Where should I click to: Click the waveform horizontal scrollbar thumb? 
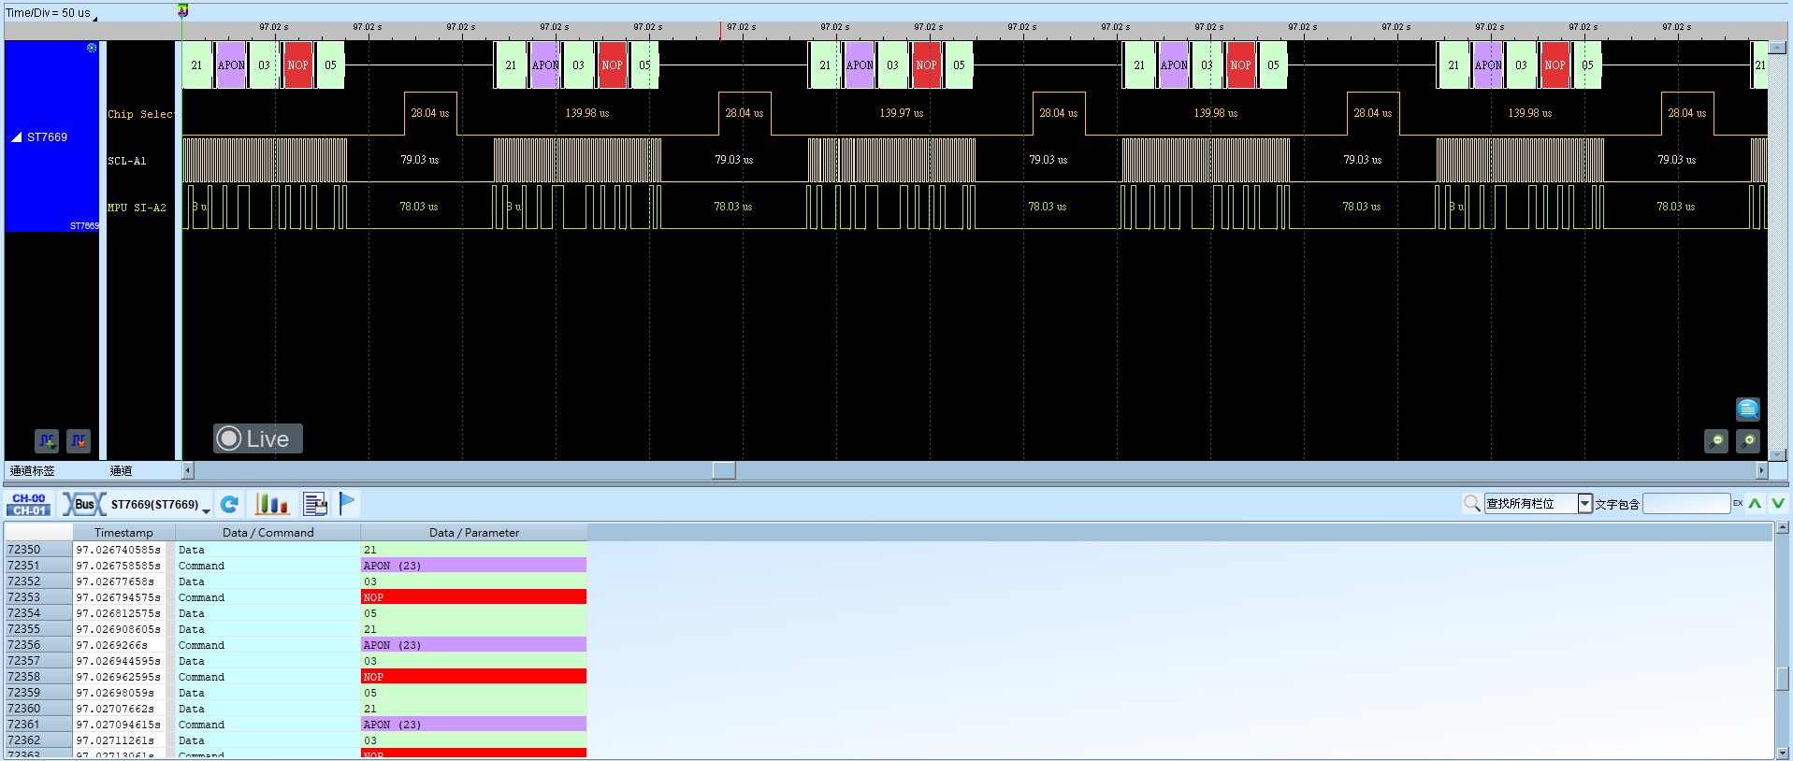(x=724, y=470)
